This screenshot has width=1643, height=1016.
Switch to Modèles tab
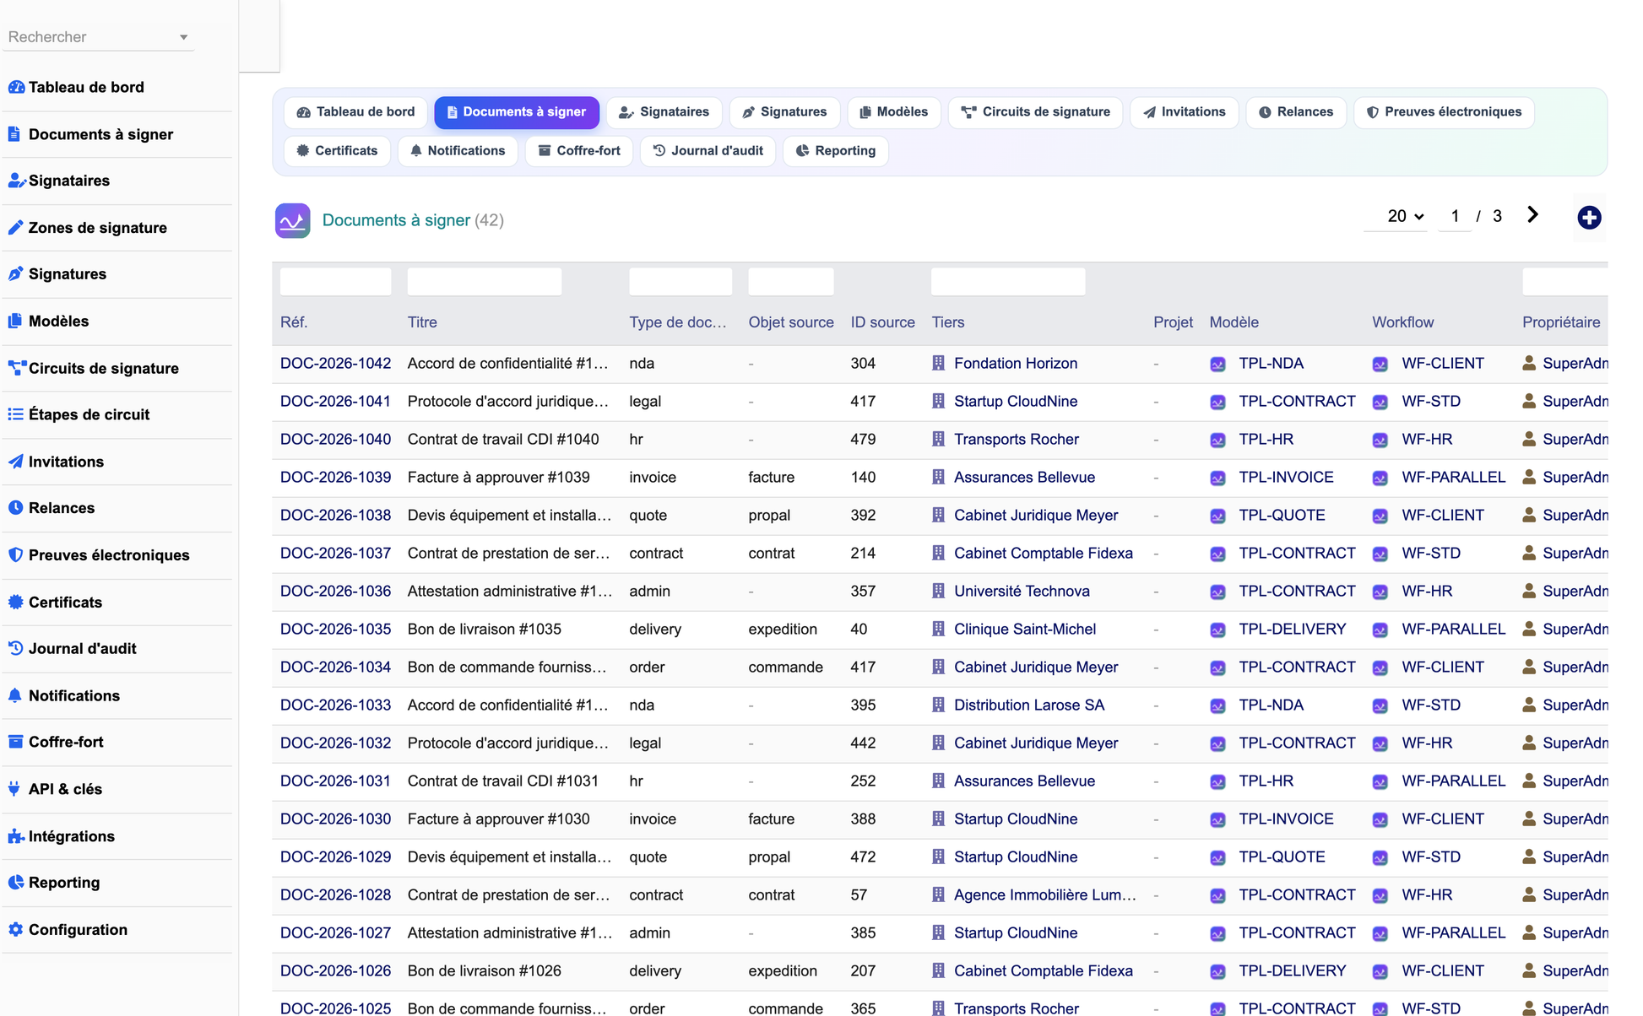[893, 112]
